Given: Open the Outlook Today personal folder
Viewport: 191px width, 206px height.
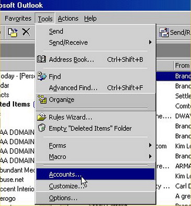Looking at the screenshot, I should [17, 76].
